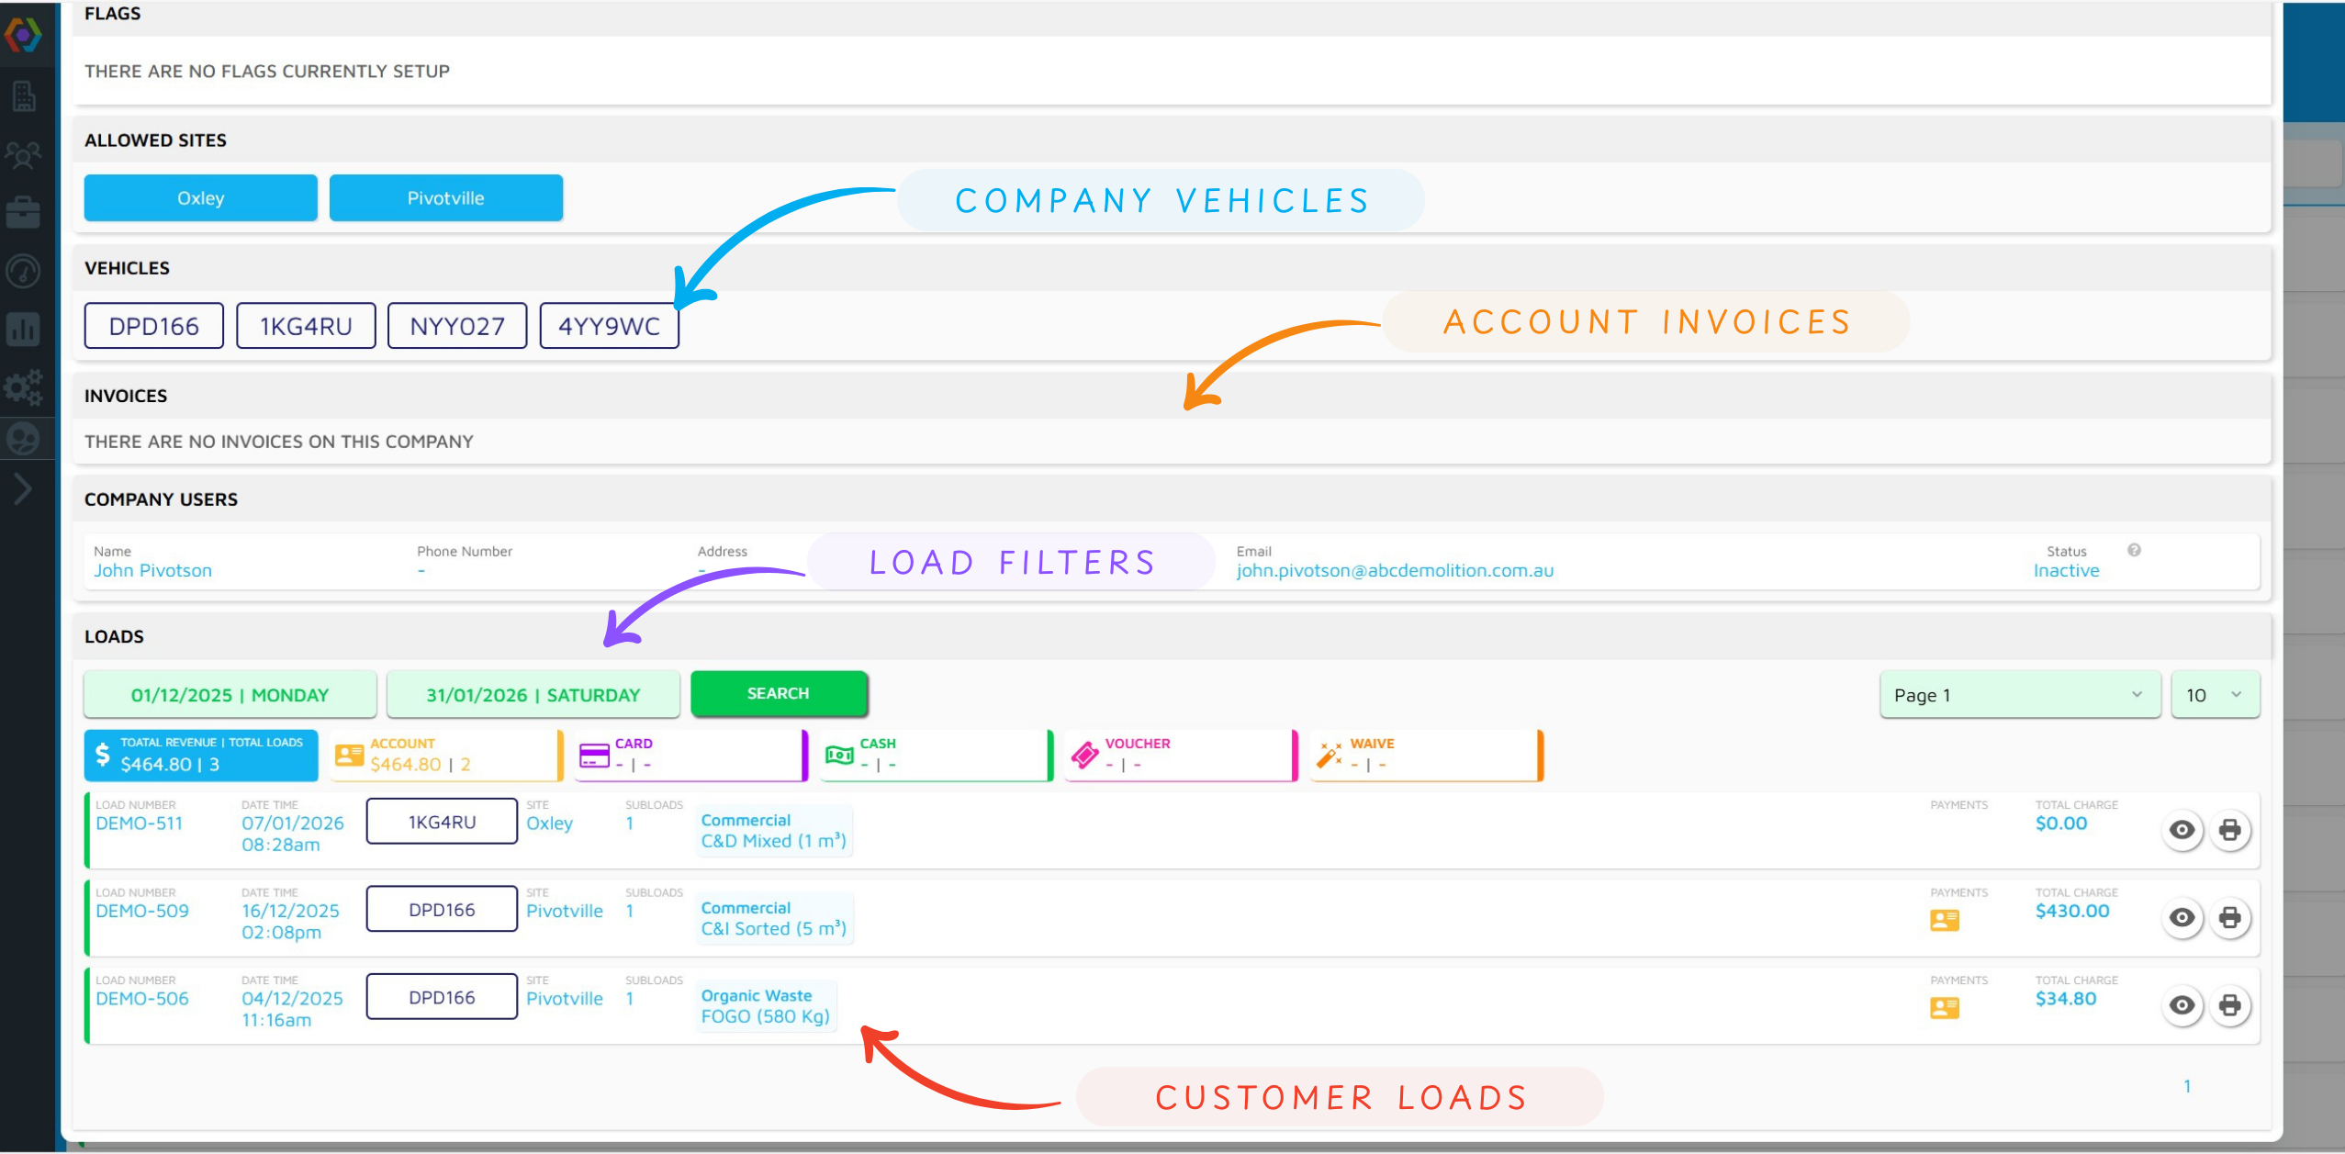Click account payment icon on DEMO-509
2345x1154 pixels.
(1945, 920)
